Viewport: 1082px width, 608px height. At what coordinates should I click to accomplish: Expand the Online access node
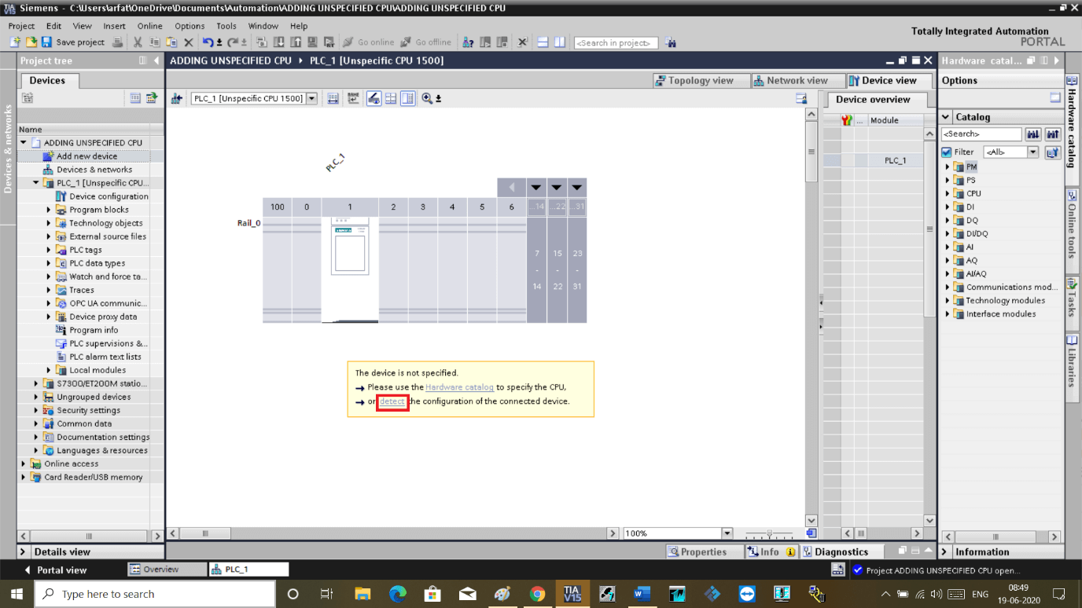24,463
